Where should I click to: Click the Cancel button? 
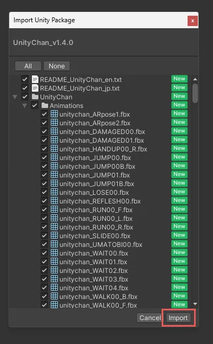150,317
